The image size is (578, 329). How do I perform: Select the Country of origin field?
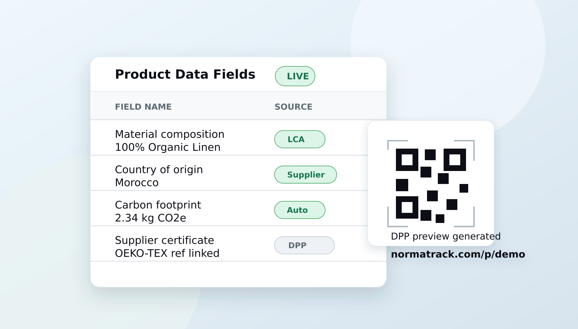click(159, 170)
